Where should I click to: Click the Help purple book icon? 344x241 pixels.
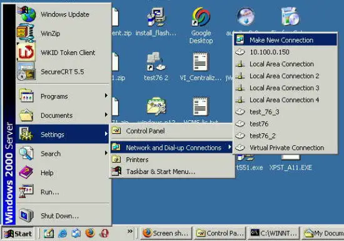click(26, 172)
